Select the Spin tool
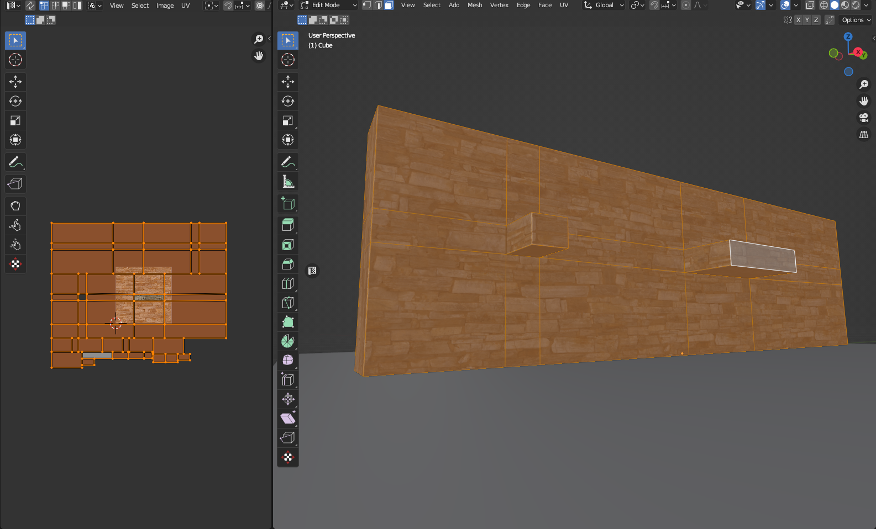The width and height of the screenshot is (876, 529). 288,341
